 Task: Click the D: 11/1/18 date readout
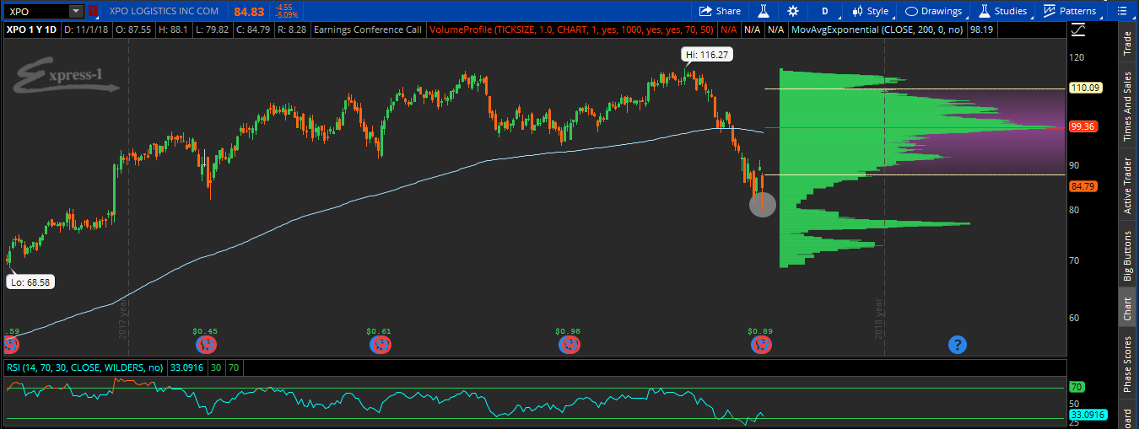(x=87, y=29)
